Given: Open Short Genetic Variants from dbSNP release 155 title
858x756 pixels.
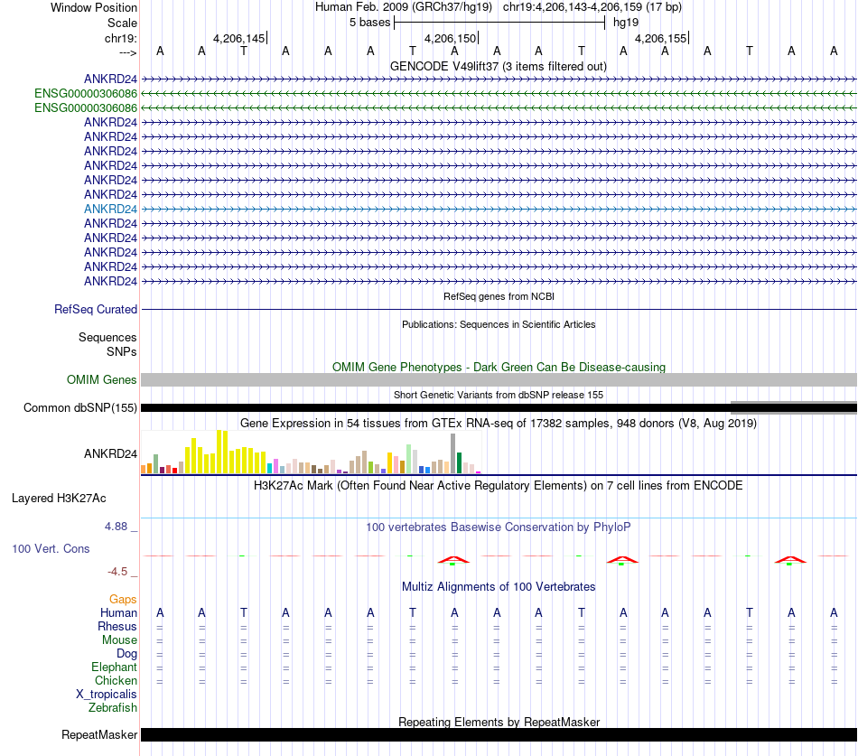Looking at the screenshot, I should [499, 395].
